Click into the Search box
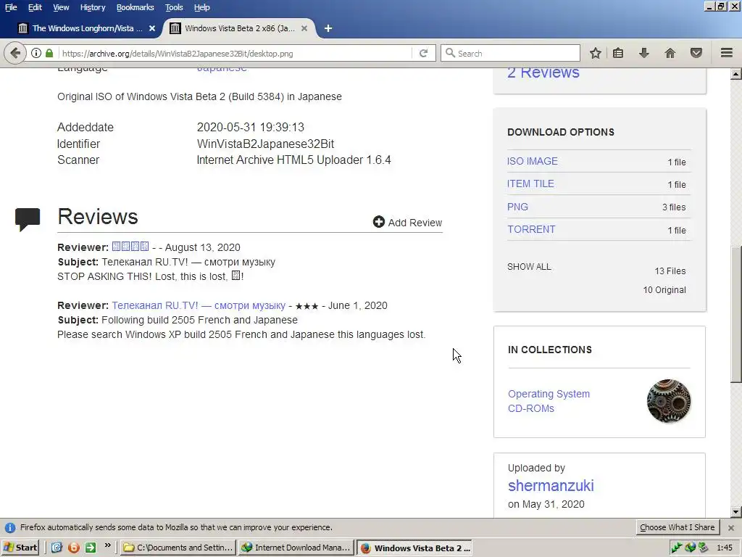The height and width of the screenshot is (557, 742). pos(510,53)
